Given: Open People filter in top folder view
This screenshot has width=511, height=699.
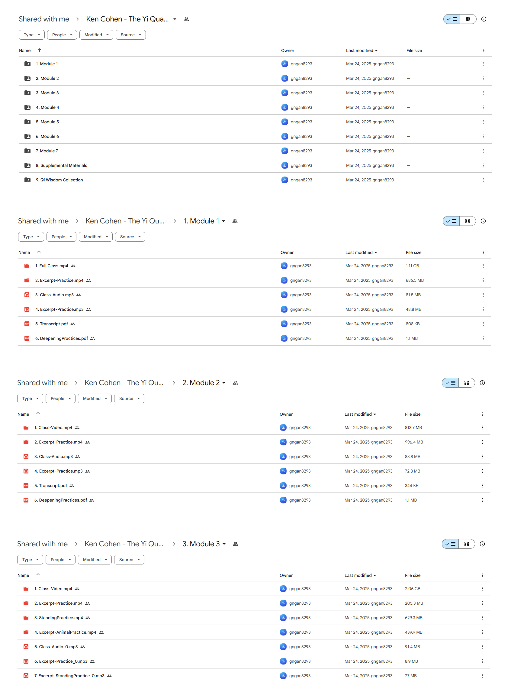Looking at the screenshot, I should point(62,35).
